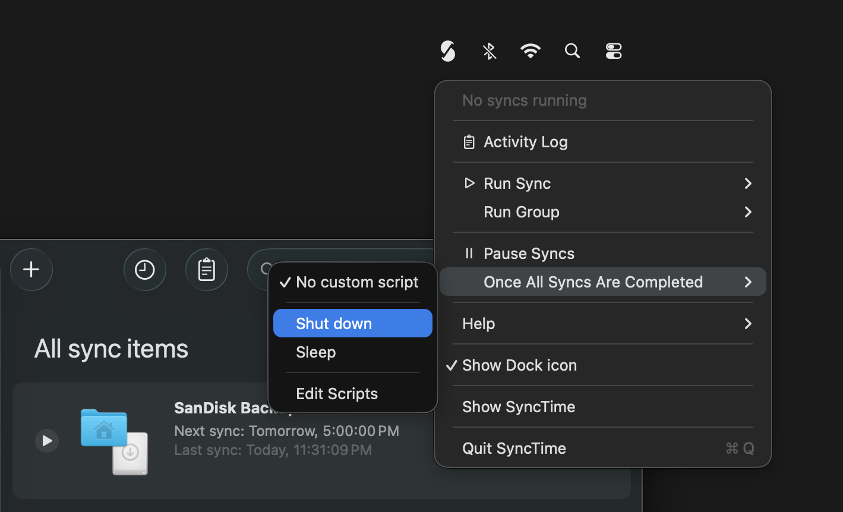The width and height of the screenshot is (843, 512).
Task: Select Shut down in the submenu
Action: (x=334, y=324)
